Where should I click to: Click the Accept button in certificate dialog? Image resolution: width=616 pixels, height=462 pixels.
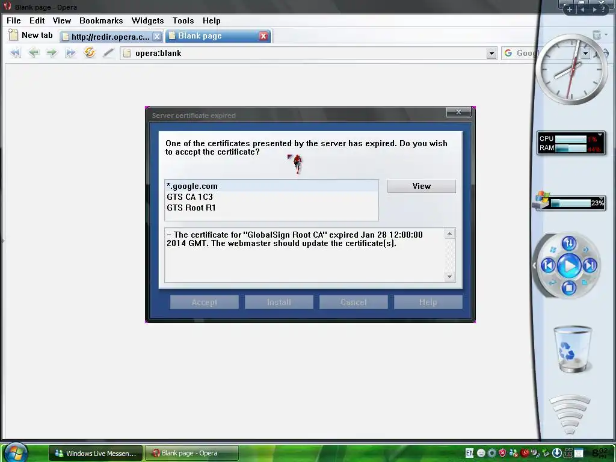point(205,302)
